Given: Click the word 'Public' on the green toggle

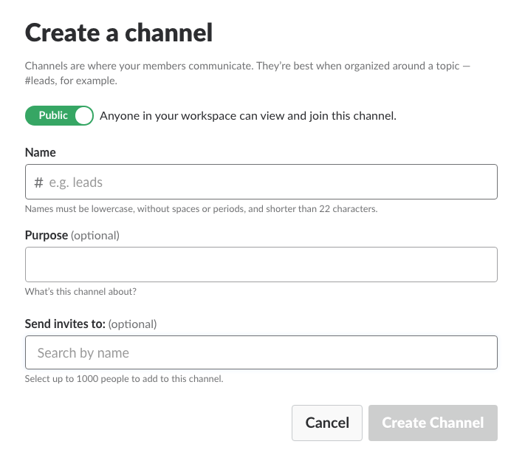Looking at the screenshot, I should coord(53,116).
